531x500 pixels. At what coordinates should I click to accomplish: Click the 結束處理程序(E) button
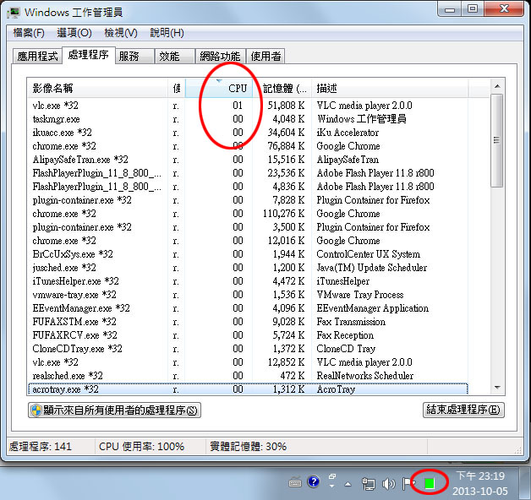pyautogui.click(x=463, y=410)
